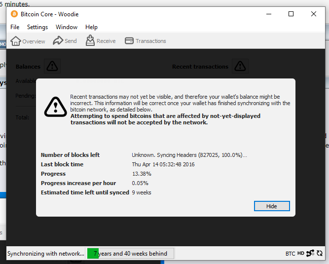
Task: Minimize the Bitcoin Core window
Action: [269, 14]
